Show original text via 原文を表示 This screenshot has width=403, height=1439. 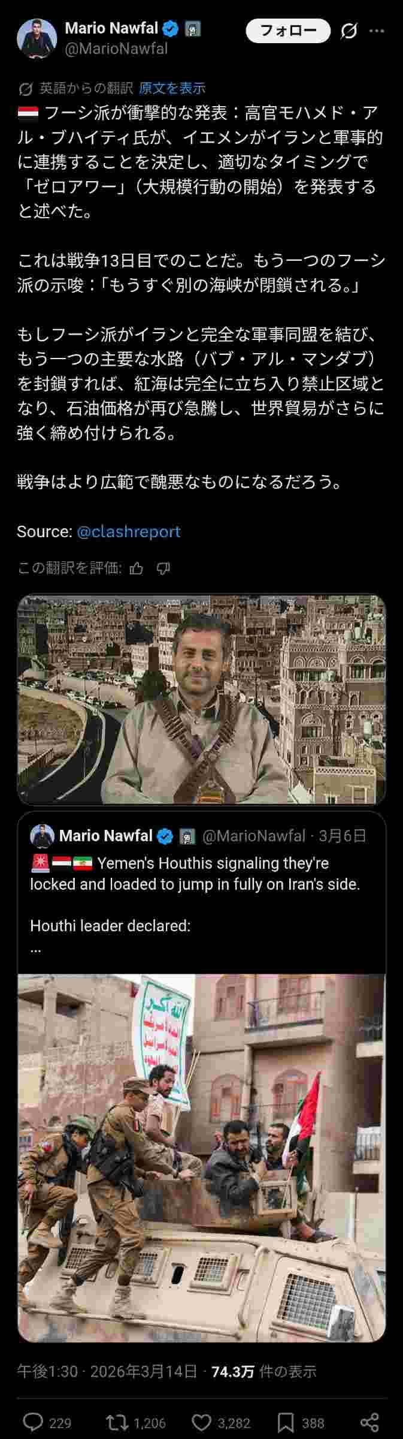coord(172,88)
